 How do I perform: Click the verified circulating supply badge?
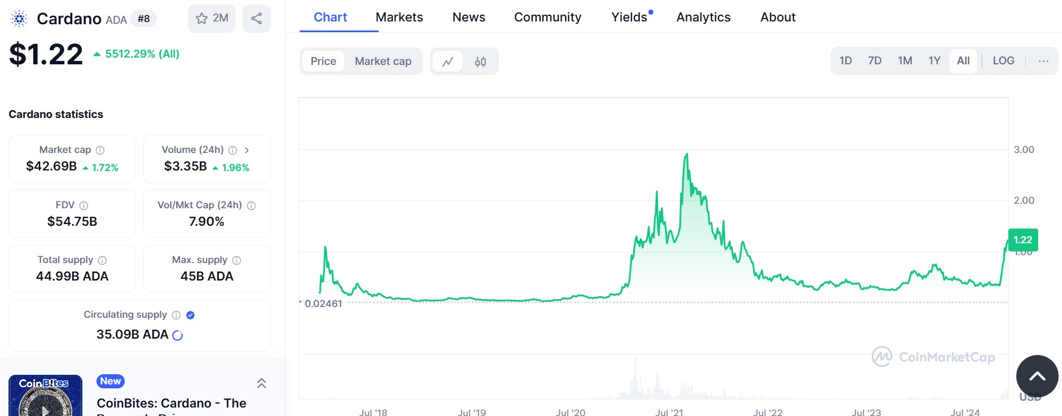(x=190, y=315)
